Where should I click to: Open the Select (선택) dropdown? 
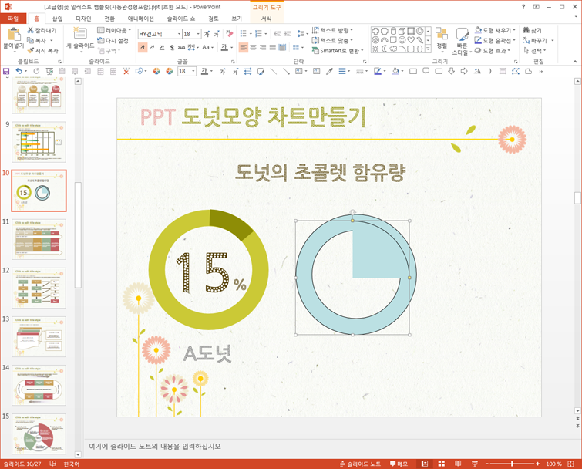tap(535, 50)
